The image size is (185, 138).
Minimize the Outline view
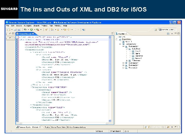coord(175,33)
